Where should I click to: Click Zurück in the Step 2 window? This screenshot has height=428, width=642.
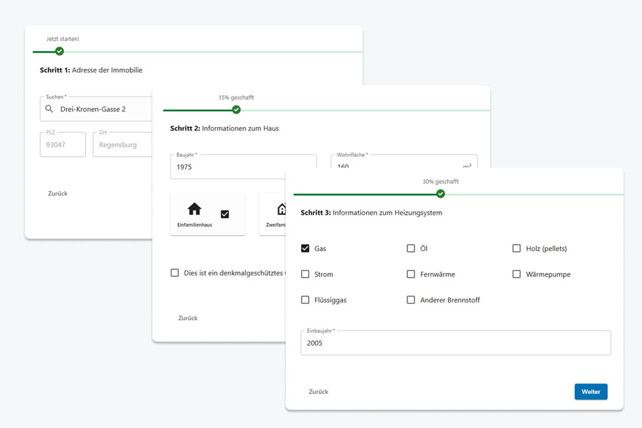188,318
